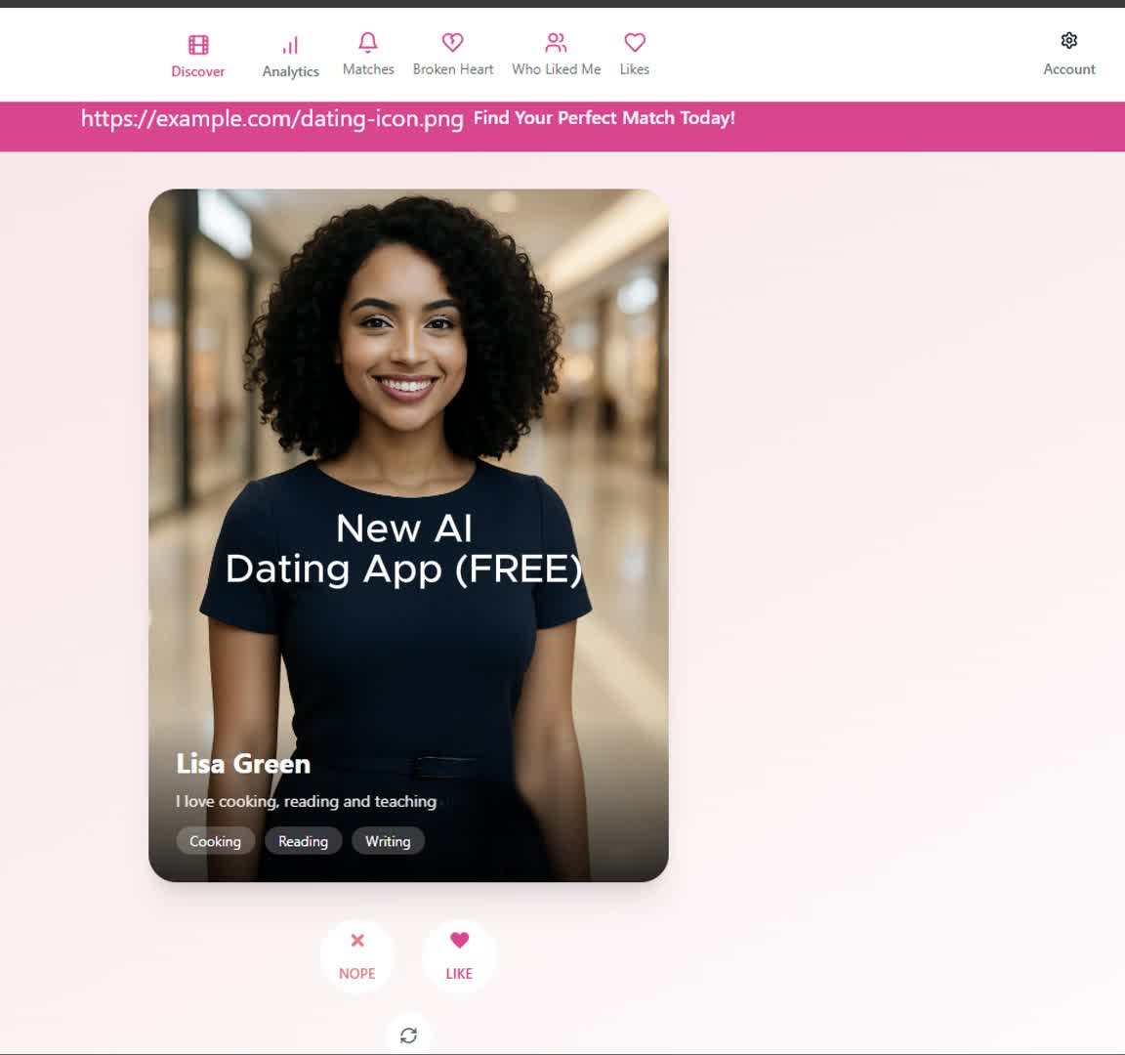Open Account via the gear icon
This screenshot has height=1055, width=1125.
point(1068,41)
